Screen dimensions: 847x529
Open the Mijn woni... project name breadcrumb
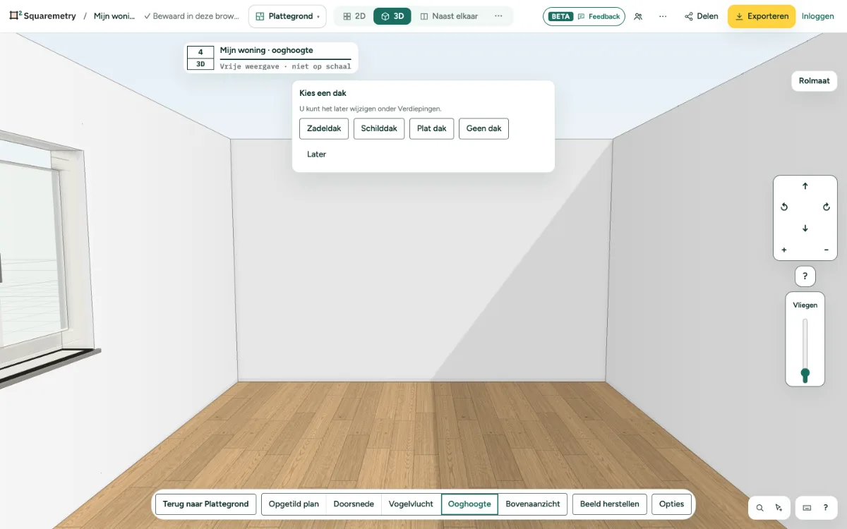[x=114, y=16]
